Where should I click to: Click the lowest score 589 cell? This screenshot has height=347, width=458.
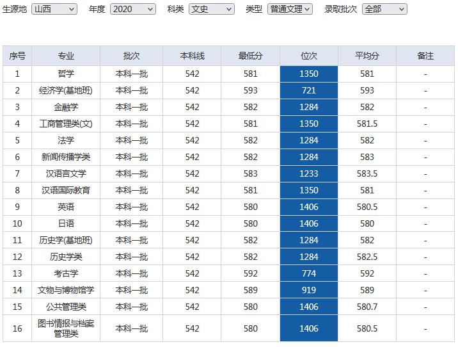(x=250, y=291)
